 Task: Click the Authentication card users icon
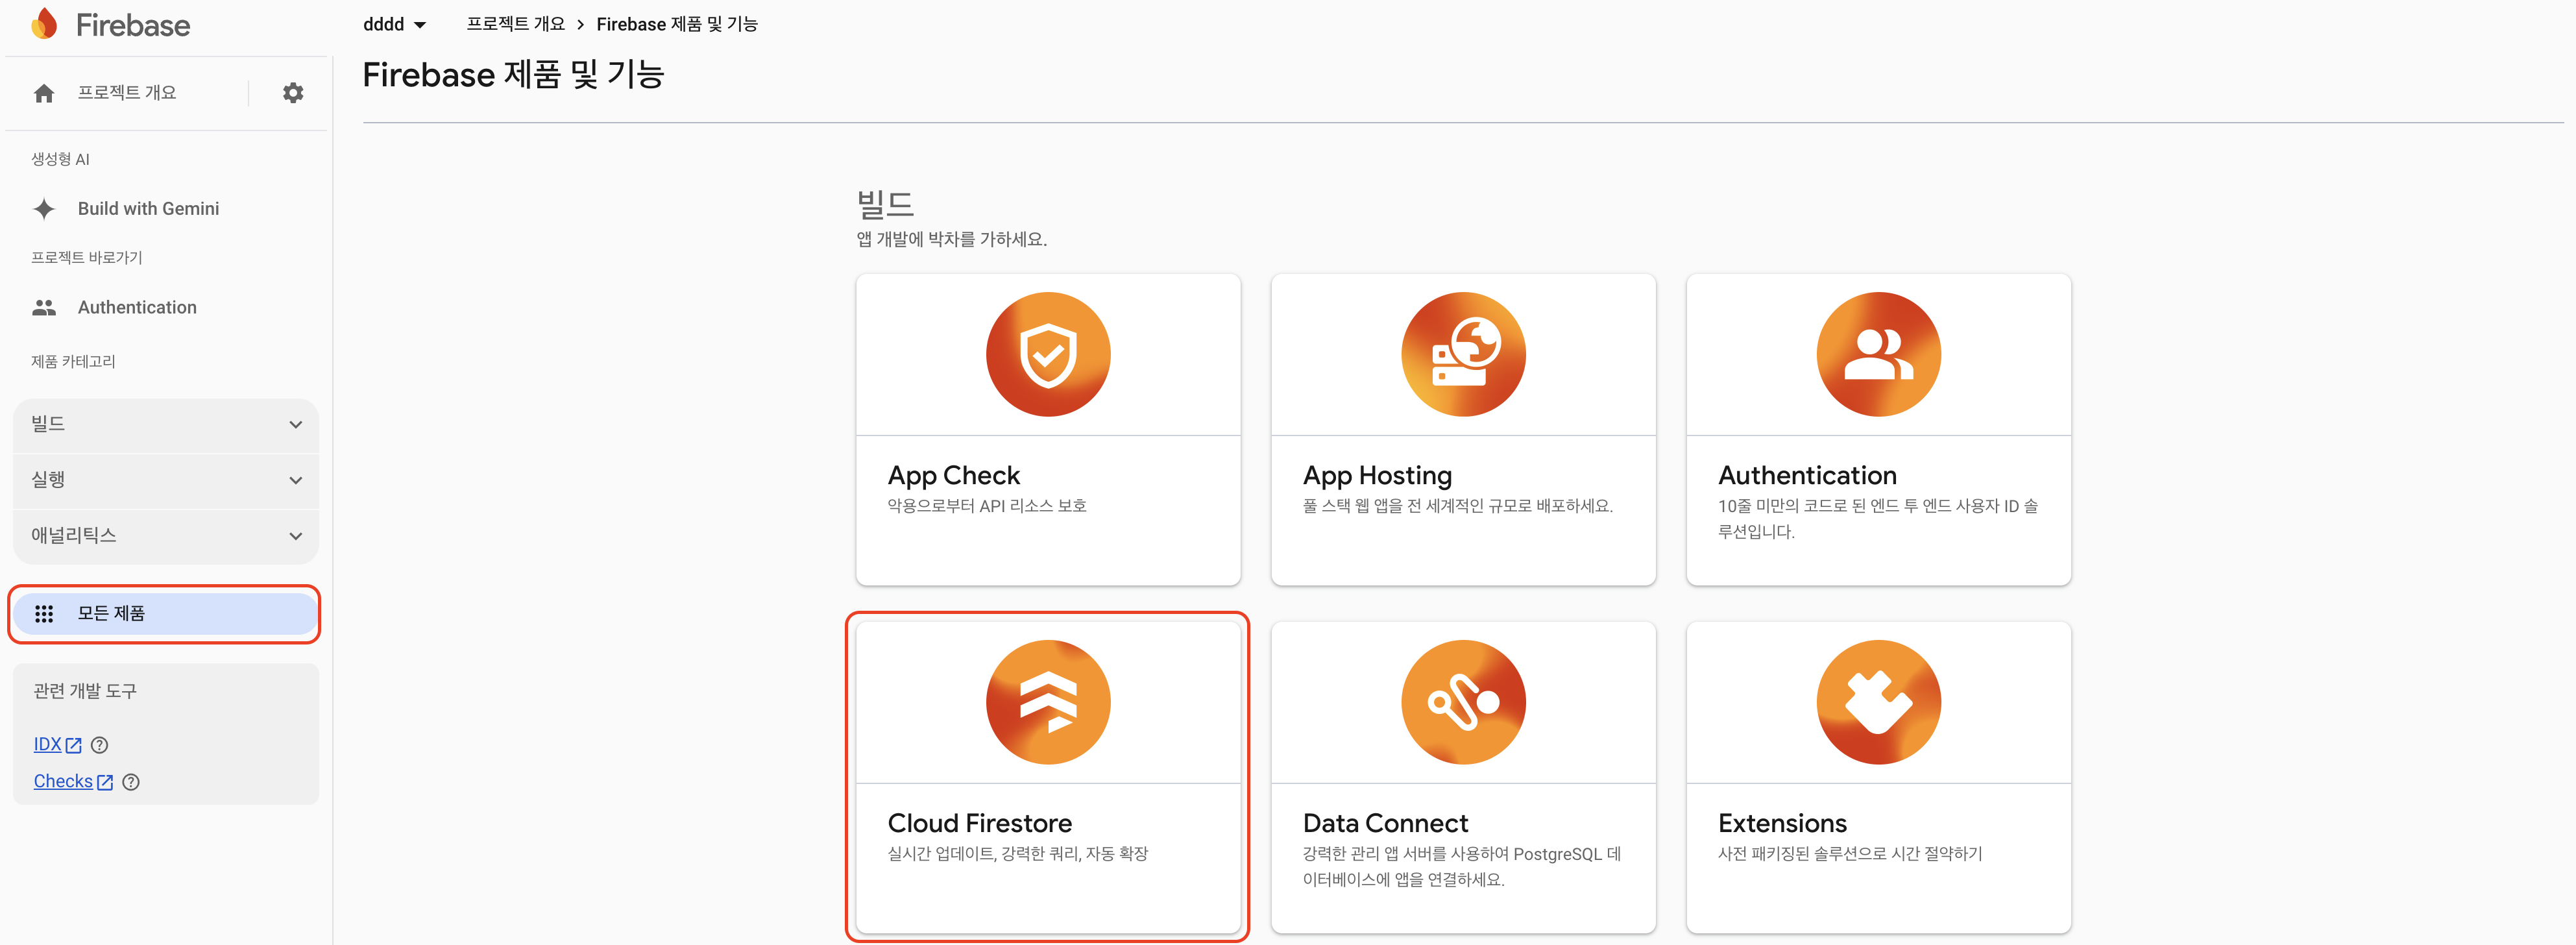1878,354
